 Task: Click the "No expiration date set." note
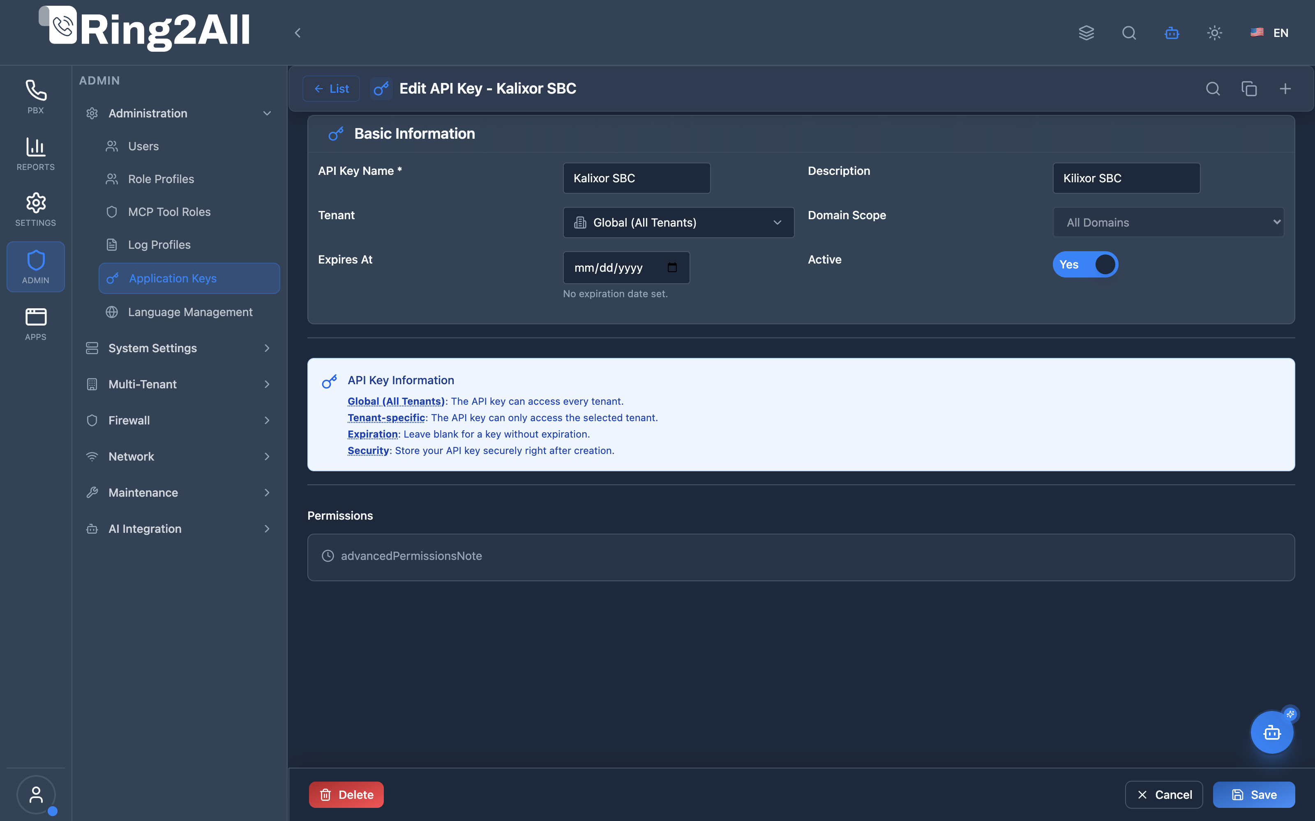point(615,294)
